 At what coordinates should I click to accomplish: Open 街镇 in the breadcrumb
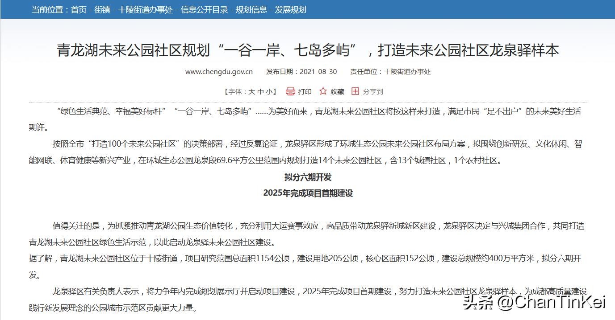pyautogui.click(x=102, y=9)
